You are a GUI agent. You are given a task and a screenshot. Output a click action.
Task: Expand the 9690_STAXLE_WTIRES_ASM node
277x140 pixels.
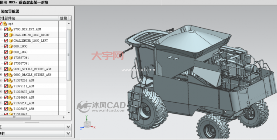(1, 69)
